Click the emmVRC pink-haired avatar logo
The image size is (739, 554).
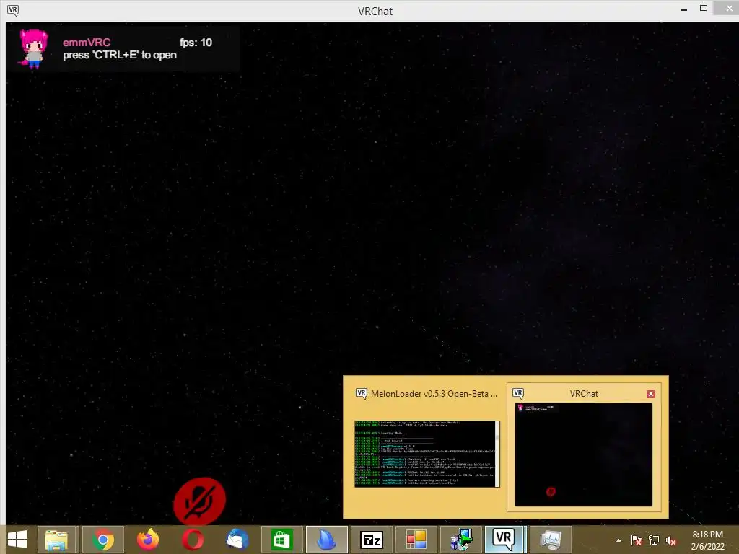33,48
